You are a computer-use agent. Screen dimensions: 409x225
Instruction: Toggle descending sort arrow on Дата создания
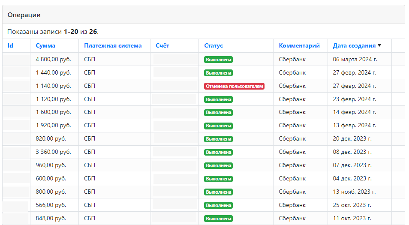click(379, 45)
